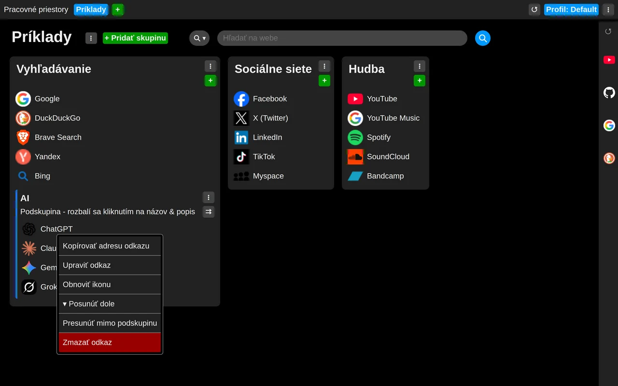Image resolution: width=618 pixels, height=386 pixels.
Task: Click the Pridať skupinu button
Action: pos(135,38)
